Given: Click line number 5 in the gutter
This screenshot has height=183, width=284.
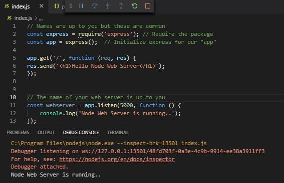Looking at the screenshot, I should coord(15,58).
